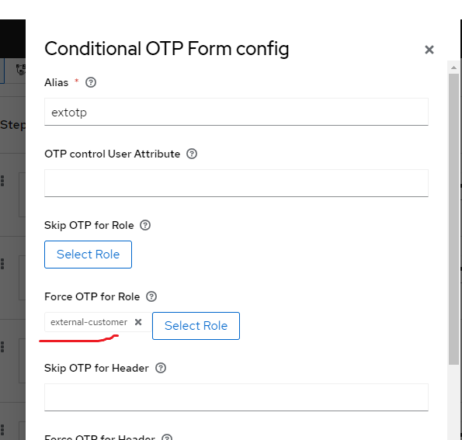Click help icon beside Force OTP for Header
462x440 pixels.
[167, 438]
